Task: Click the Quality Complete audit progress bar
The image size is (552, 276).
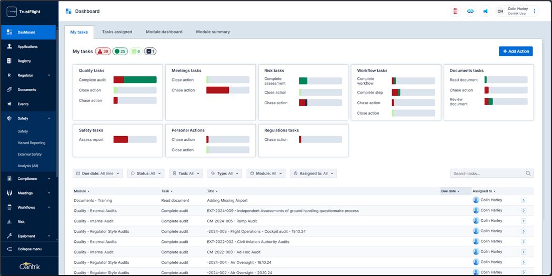Action: click(135, 80)
